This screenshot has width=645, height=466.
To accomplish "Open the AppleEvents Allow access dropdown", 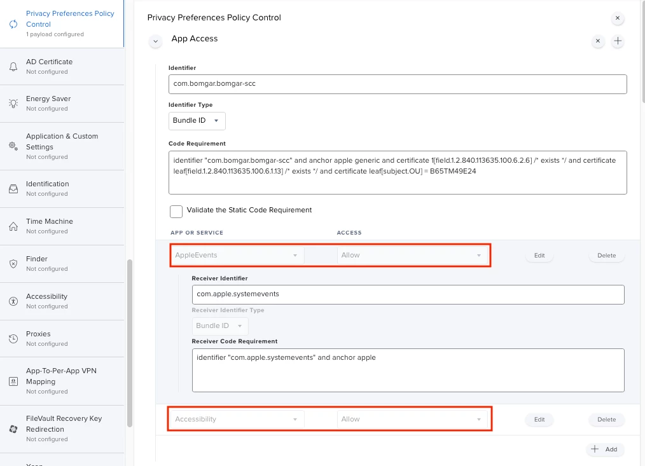I will [412, 256].
